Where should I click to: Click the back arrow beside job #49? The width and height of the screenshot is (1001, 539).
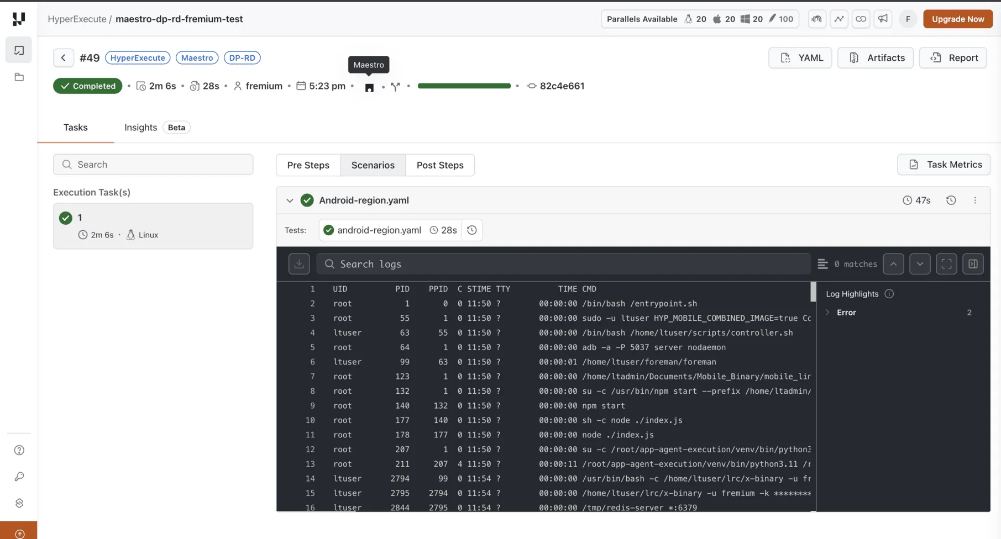pyautogui.click(x=64, y=57)
